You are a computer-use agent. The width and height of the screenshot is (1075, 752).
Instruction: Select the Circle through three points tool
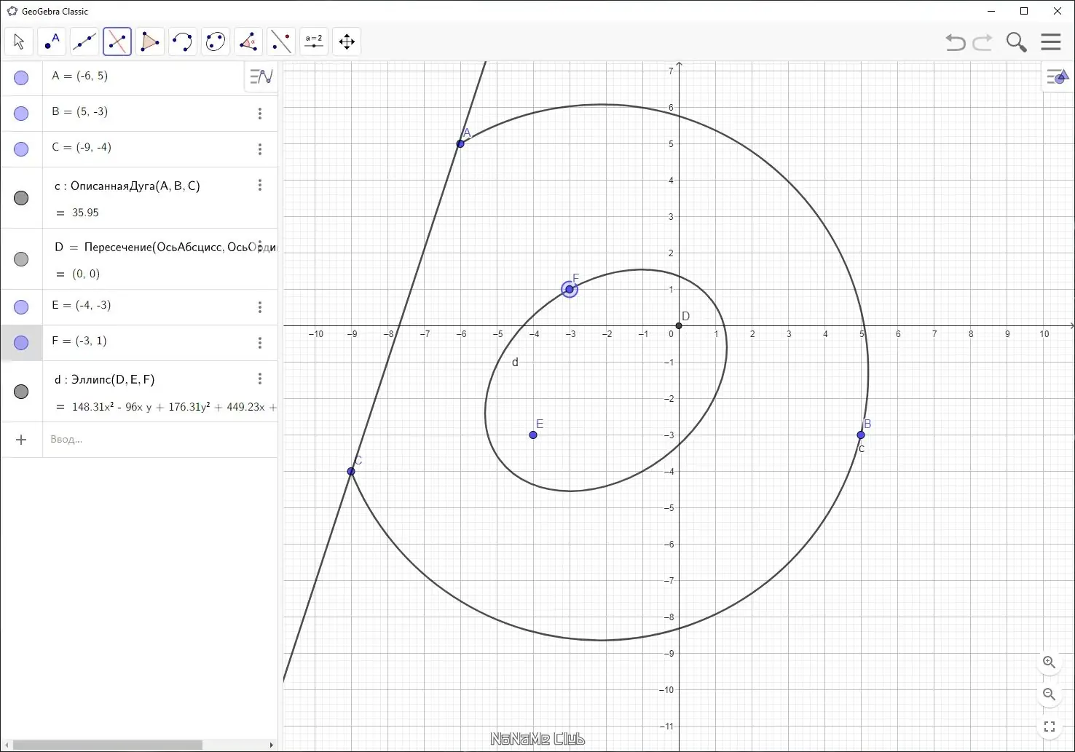[x=183, y=41]
